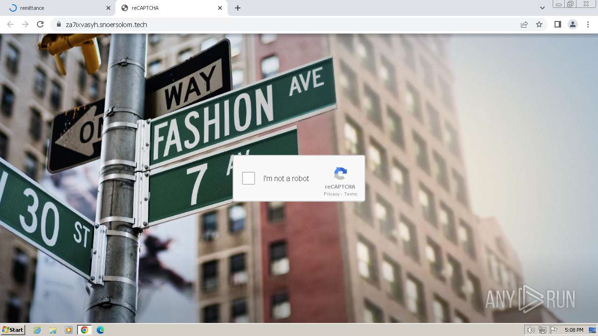Image resolution: width=598 pixels, height=336 pixels.
Task: Go back to previous page
Action: click(x=10, y=24)
